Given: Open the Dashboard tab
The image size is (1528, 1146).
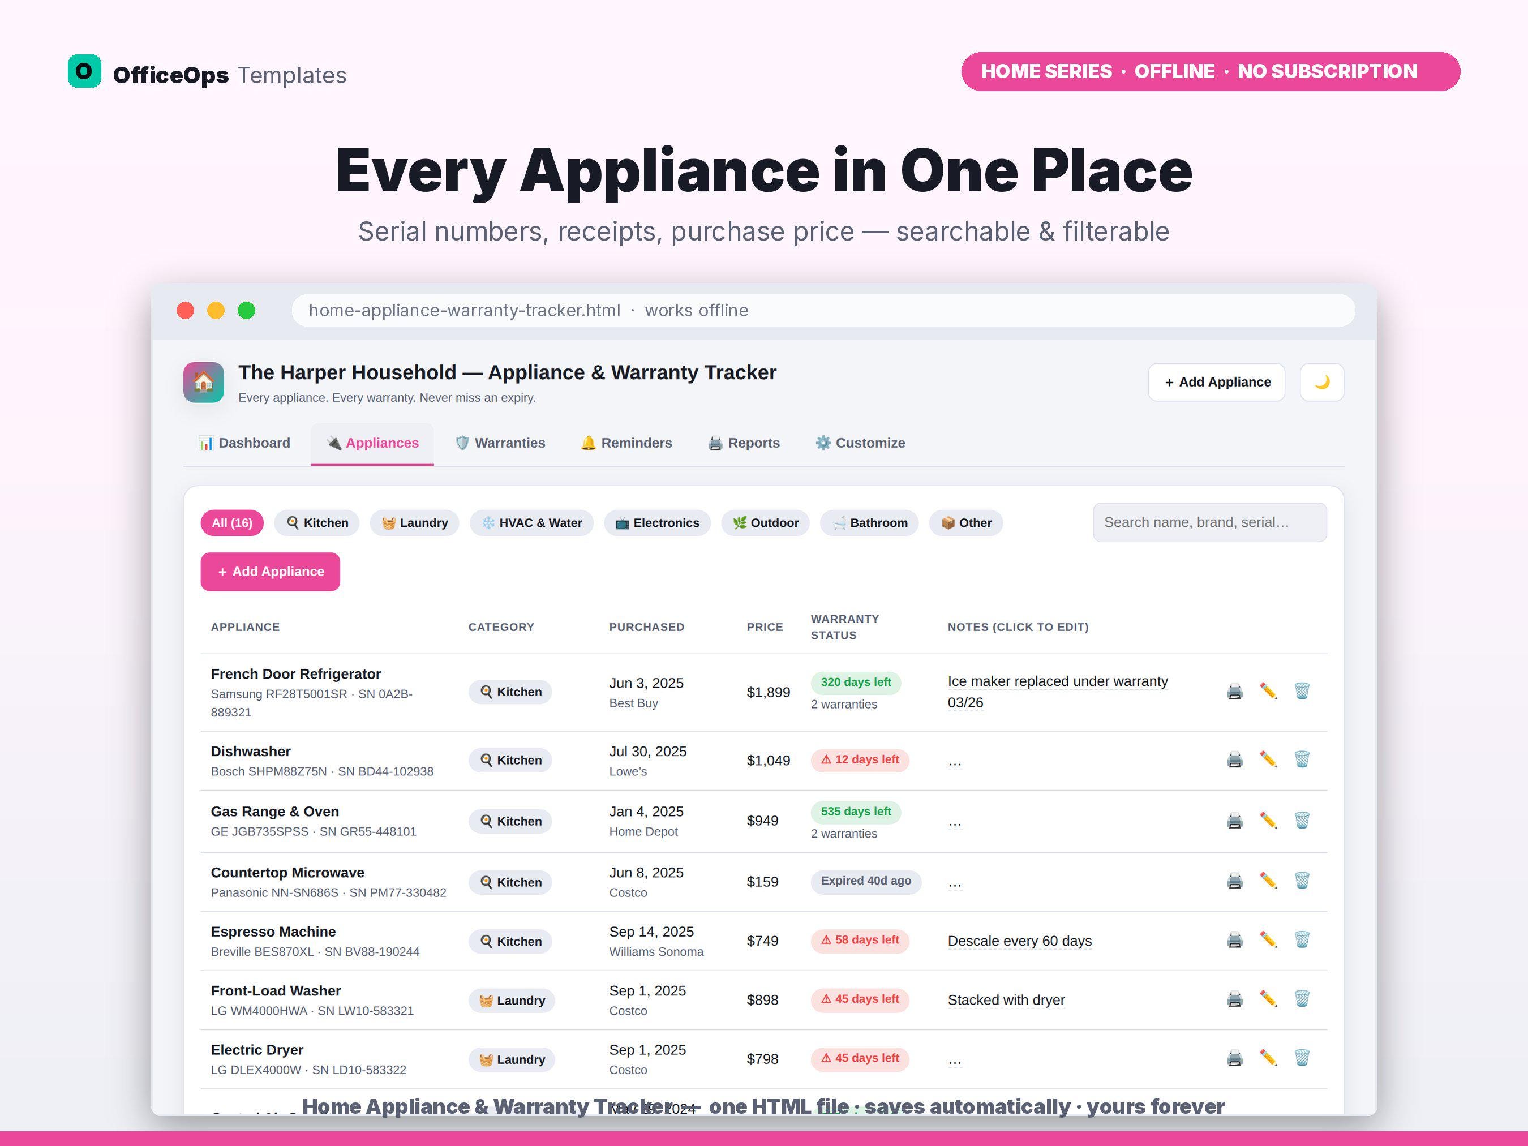Looking at the screenshot, I should pos(244,444).
